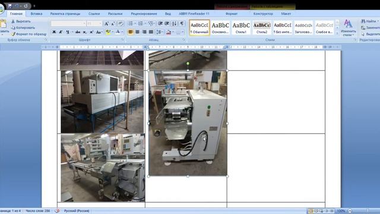Image resolution: width=380 pixels, height=214 pixels.
Task: Clear formatting with the eraser icon
Action: (x=121, y=24)
